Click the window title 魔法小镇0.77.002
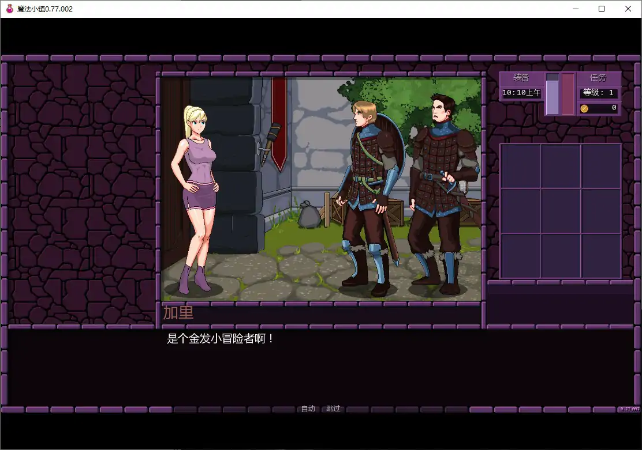The width and height of the screenshot is (642, 450). [45, 9]
